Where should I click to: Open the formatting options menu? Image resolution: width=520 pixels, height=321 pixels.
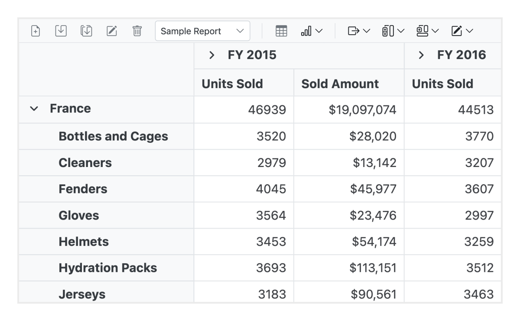(x=462, y=31)
